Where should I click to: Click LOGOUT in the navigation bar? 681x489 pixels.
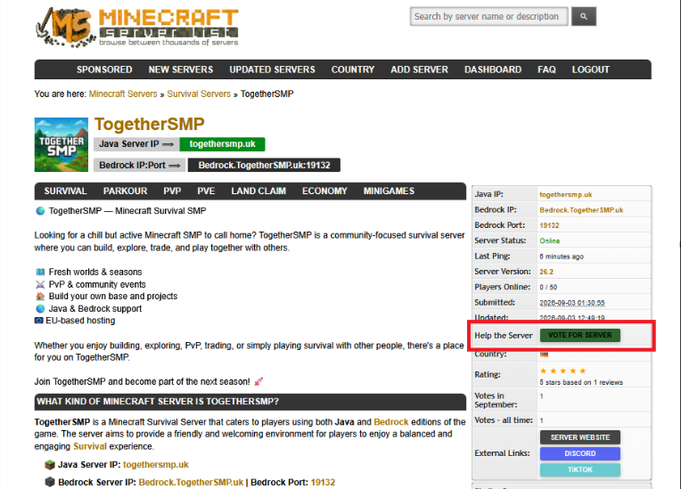[590, 69]
